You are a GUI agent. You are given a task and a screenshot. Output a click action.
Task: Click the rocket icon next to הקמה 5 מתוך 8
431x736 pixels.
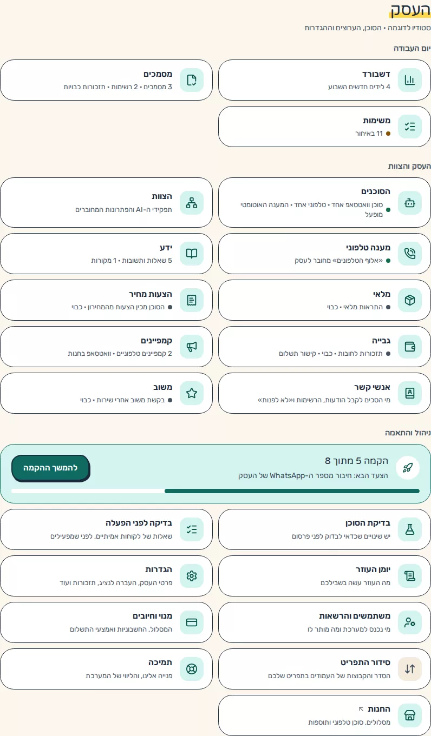click(408, 468)
